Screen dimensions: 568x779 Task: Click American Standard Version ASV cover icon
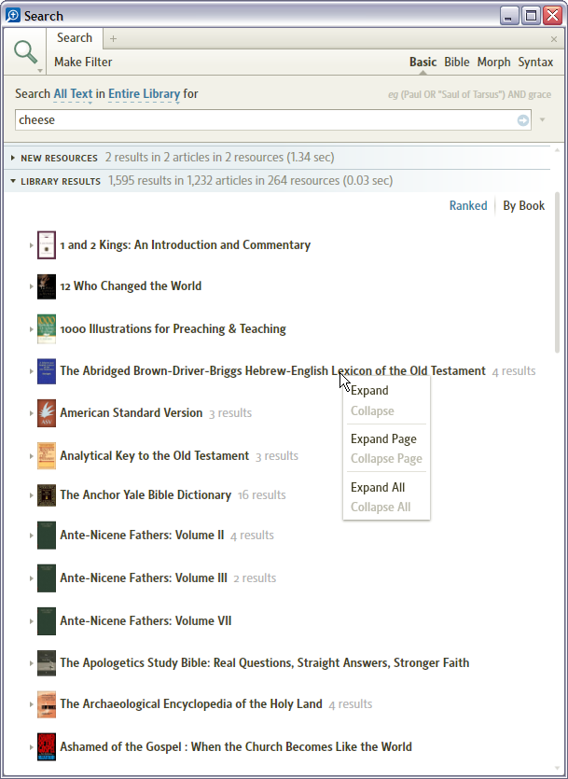(x=47, y=413)
